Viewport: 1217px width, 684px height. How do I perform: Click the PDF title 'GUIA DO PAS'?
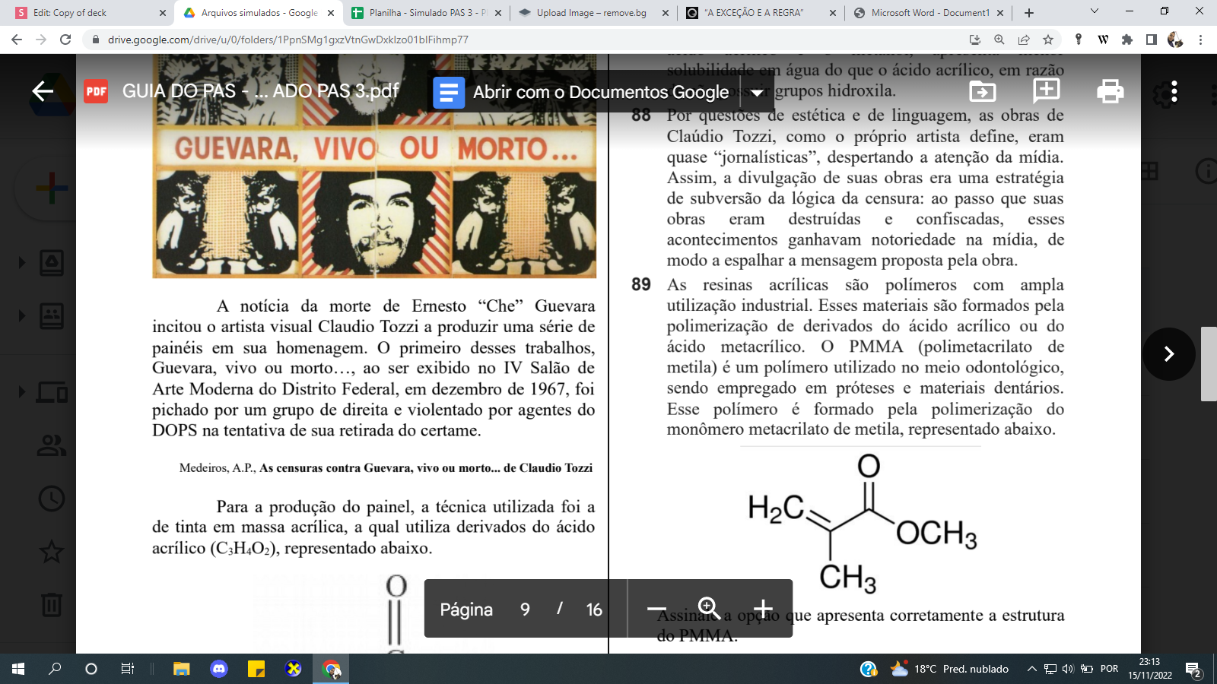261,91
